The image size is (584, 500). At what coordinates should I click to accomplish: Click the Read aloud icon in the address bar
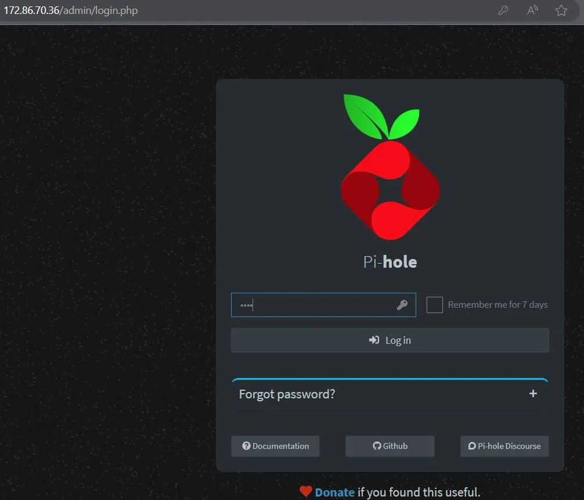(532, 10)
